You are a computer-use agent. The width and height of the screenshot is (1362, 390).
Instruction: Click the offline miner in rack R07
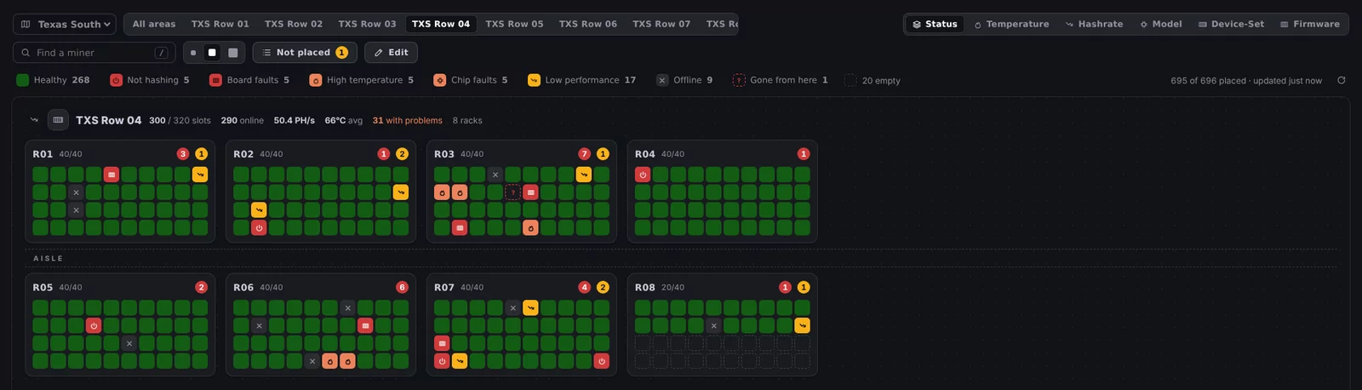click(x=512, y=307)
